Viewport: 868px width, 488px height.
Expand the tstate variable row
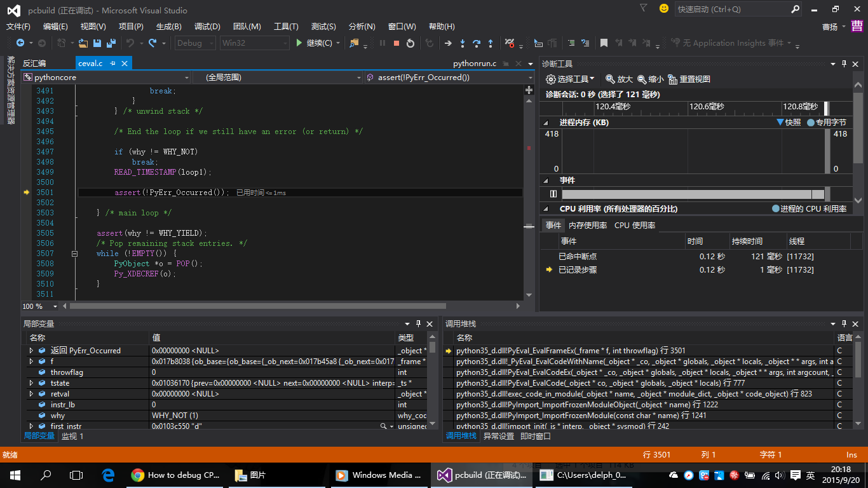click(x=31, y=383)
